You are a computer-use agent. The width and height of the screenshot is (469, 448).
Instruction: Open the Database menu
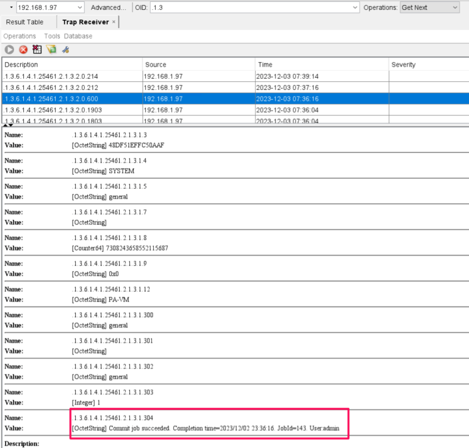[x=78, y=36]
